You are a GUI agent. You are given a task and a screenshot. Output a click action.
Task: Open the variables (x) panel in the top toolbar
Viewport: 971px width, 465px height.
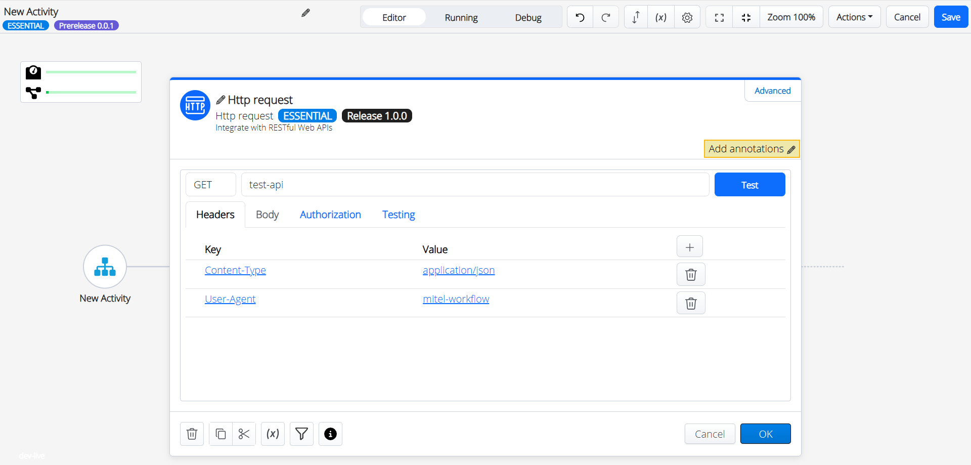(x=660, y=17)
